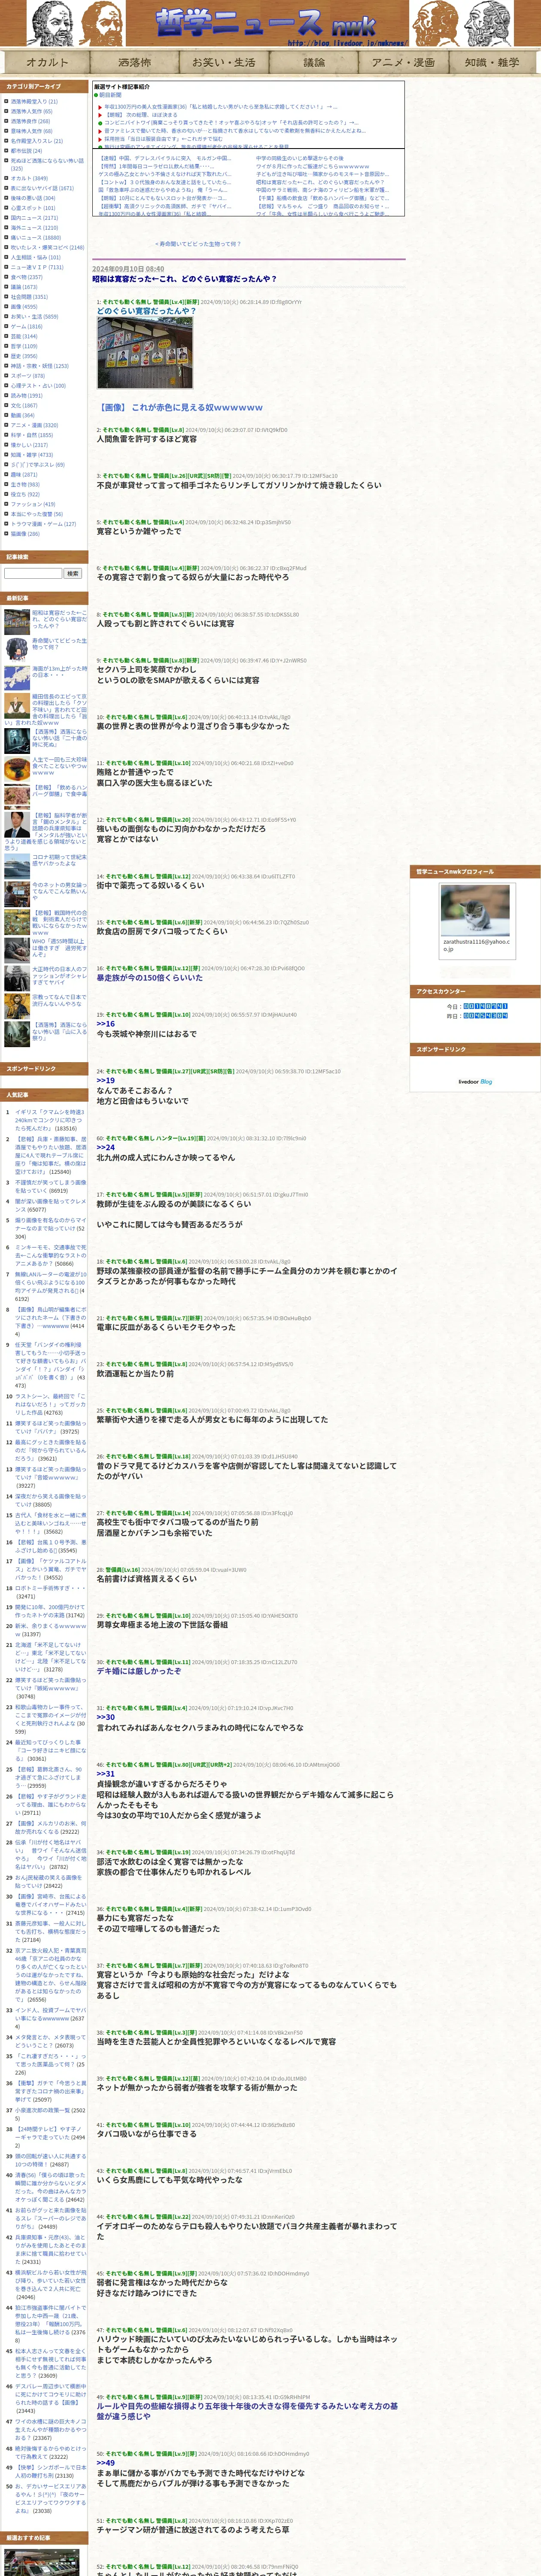Screen dimensions: 541x2576
Task: Open the 画像 (4595) category
Action: [24, 307]
